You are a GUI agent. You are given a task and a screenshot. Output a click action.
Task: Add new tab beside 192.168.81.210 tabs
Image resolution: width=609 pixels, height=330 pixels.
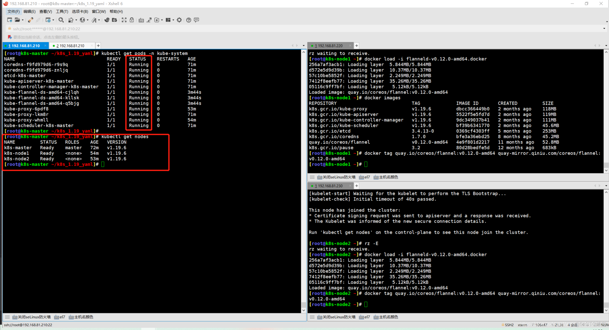tap(98, 46)
